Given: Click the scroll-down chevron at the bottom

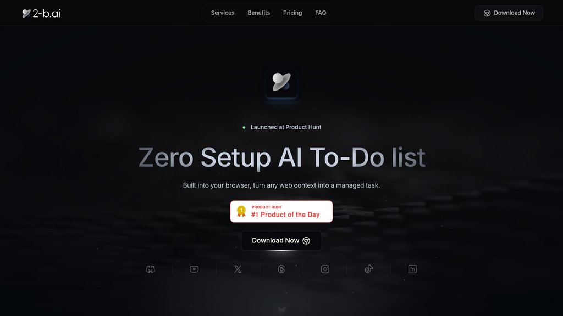Looking at the screenshot, I should (x=281, y=309).
